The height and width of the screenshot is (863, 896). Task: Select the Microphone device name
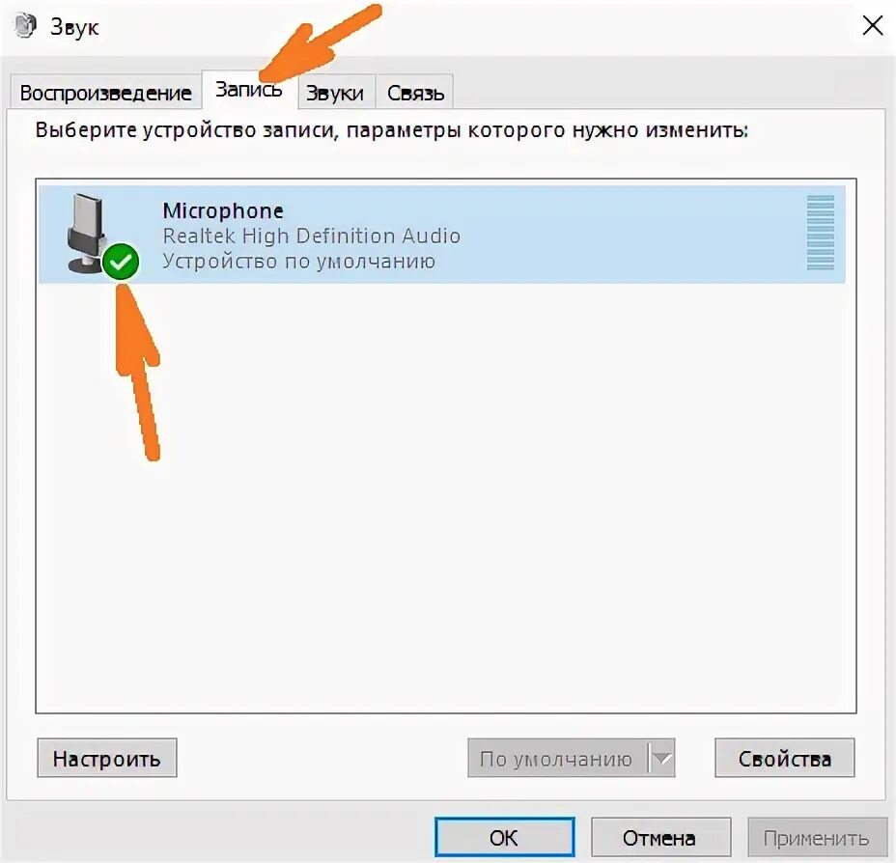223,210
